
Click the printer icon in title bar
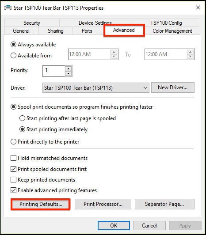coord(8,8)
